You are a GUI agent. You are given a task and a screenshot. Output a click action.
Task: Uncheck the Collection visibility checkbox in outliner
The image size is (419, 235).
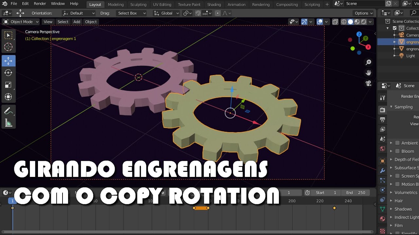click(x=394, y=28)
